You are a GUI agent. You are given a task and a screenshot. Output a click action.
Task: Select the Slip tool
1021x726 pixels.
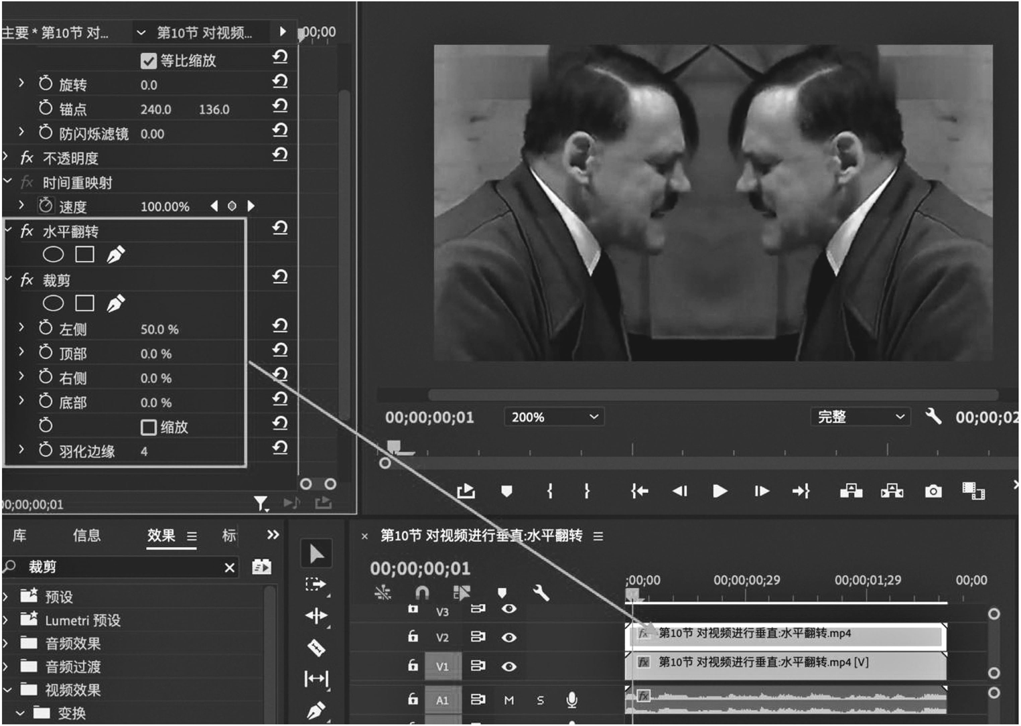click(x=316, y=679)
